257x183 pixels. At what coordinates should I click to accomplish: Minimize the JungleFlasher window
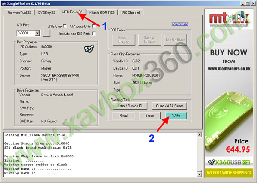[243, 3]
